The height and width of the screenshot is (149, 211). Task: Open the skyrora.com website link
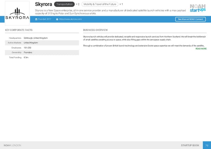point(71,19)
